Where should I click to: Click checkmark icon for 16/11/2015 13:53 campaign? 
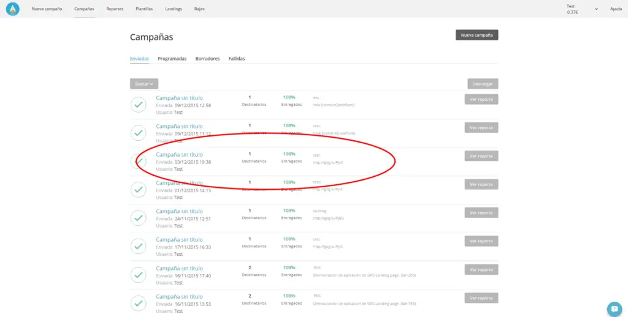pyautogui.click(x=139, y=303)
